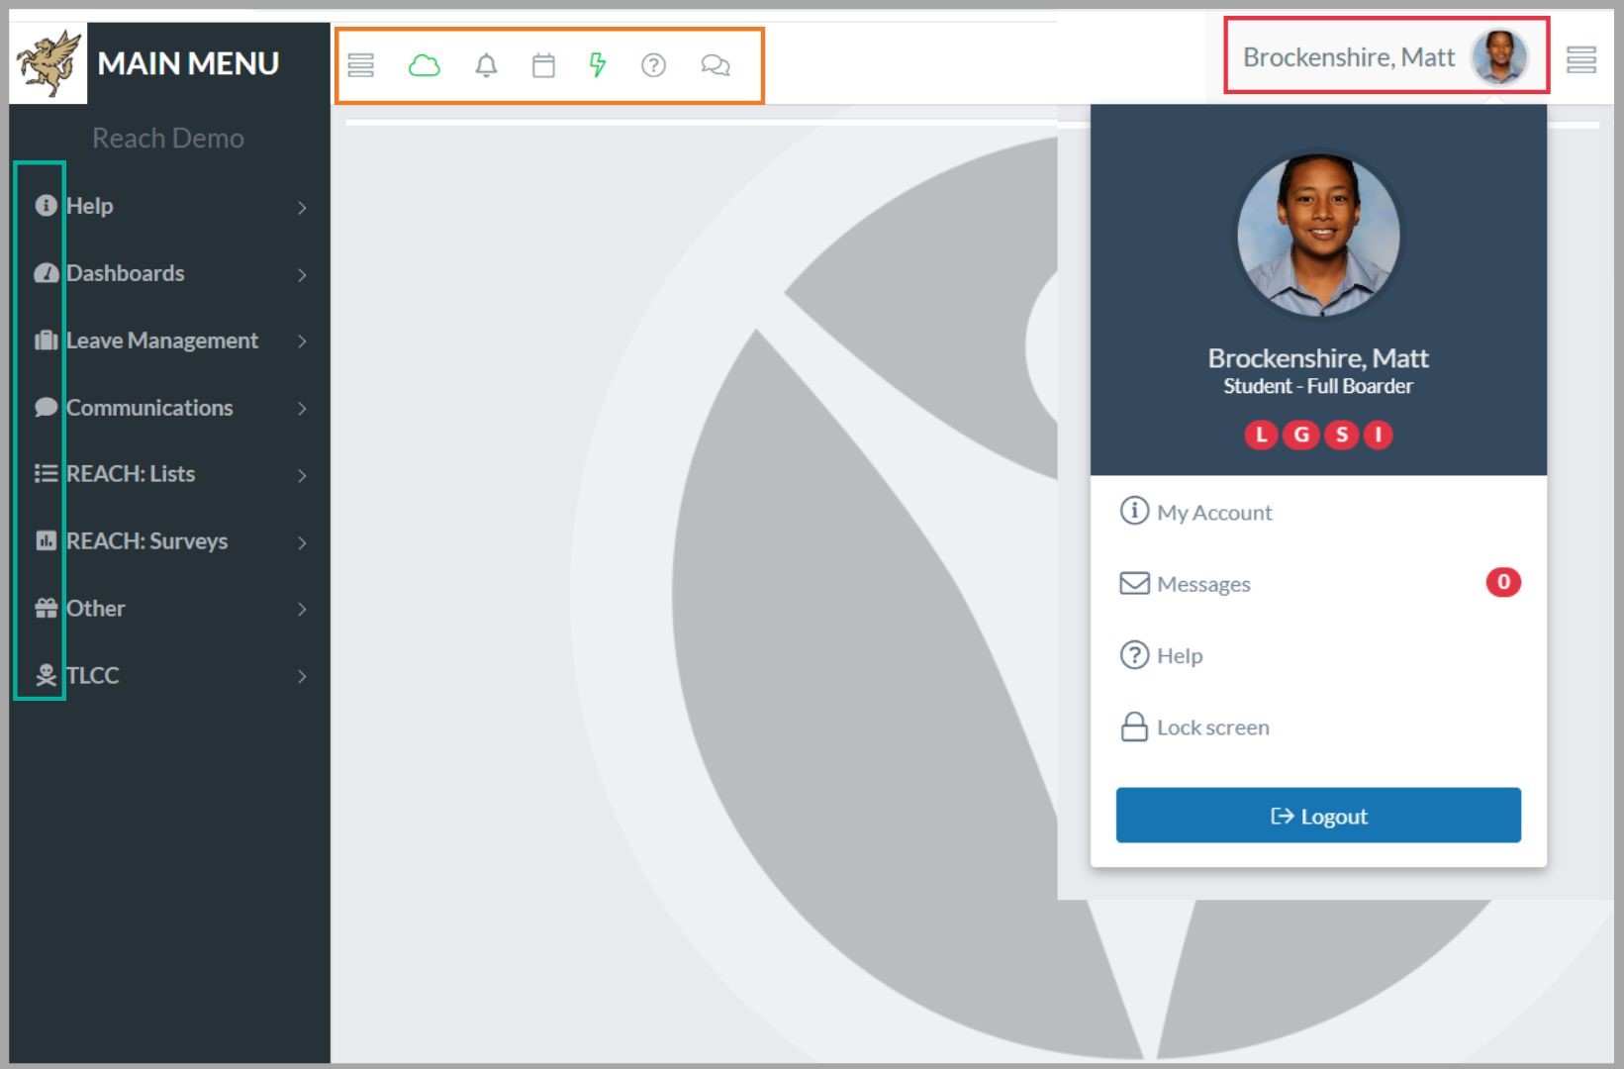The width and height of the screenshot is (1624, 1069).
Task: Click the blue Logout button
Action: click(1318, 816)
